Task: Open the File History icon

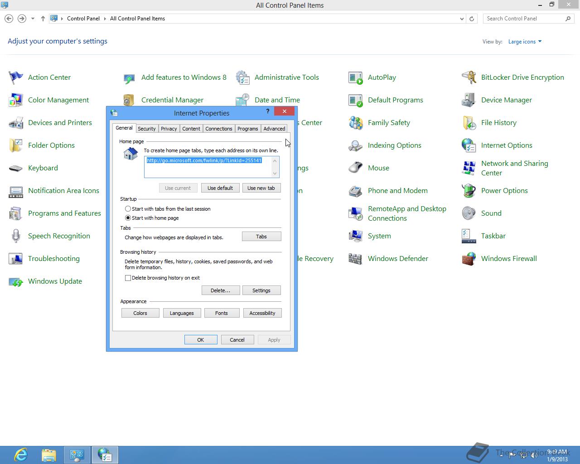Action: [469, 123]
